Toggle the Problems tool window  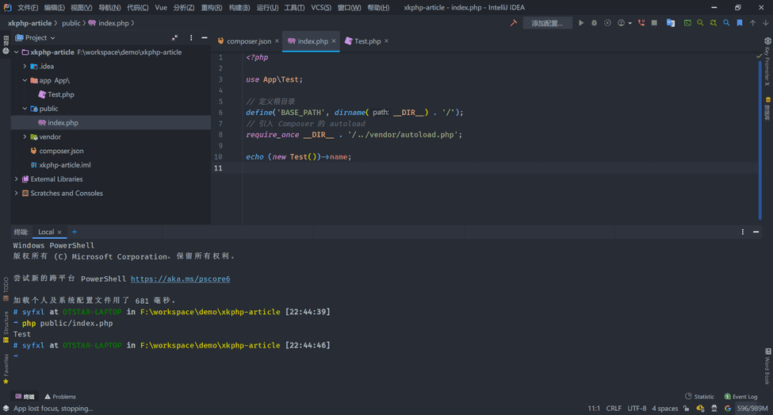(60, 397)
